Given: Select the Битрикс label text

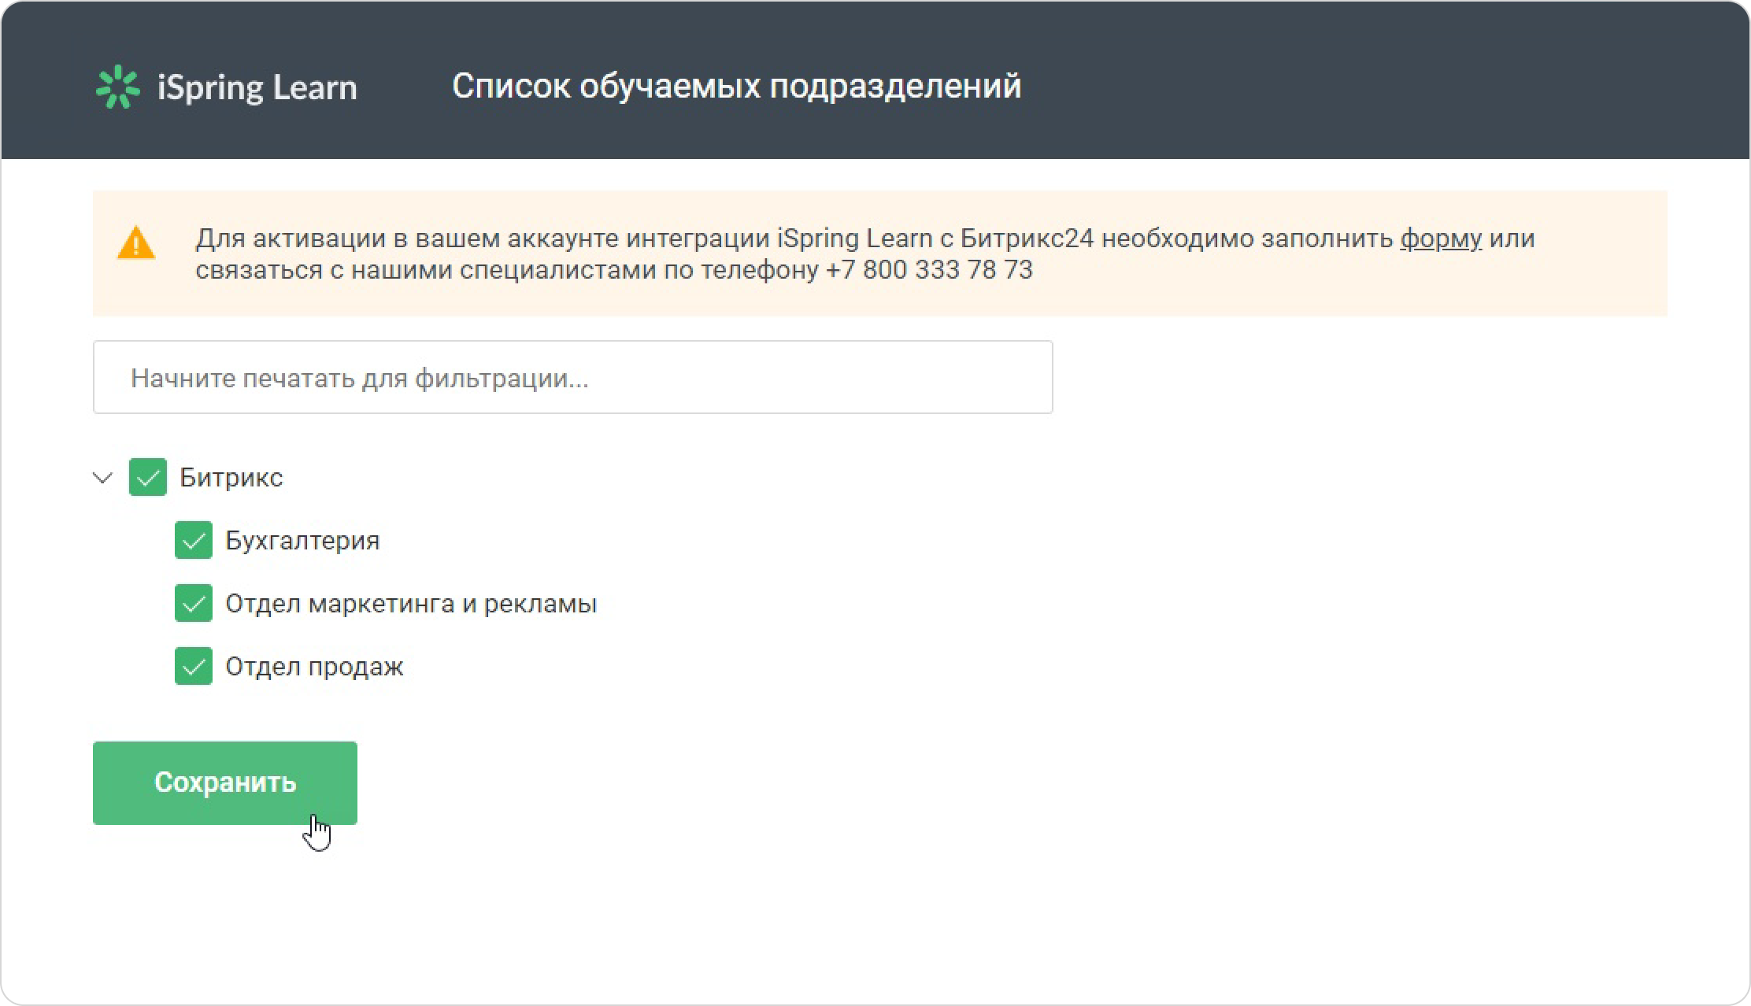Looking at the screenshot, I should click(231, 477).
